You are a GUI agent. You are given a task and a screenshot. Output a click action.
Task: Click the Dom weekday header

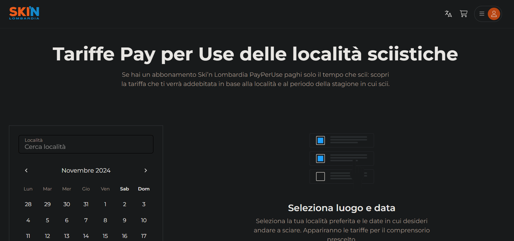144,189
